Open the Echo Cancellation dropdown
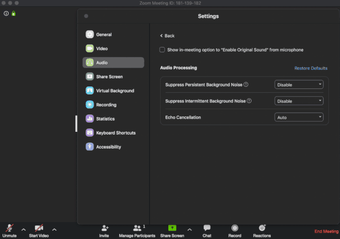This screenshot has height=239, width=340. click(299, 117)
